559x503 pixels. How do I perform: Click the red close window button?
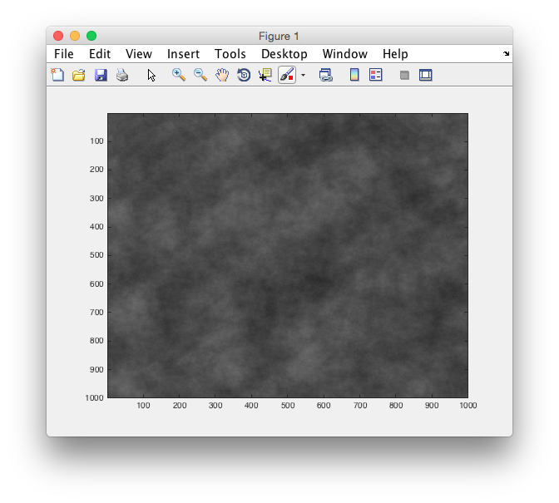coord(58,36)
